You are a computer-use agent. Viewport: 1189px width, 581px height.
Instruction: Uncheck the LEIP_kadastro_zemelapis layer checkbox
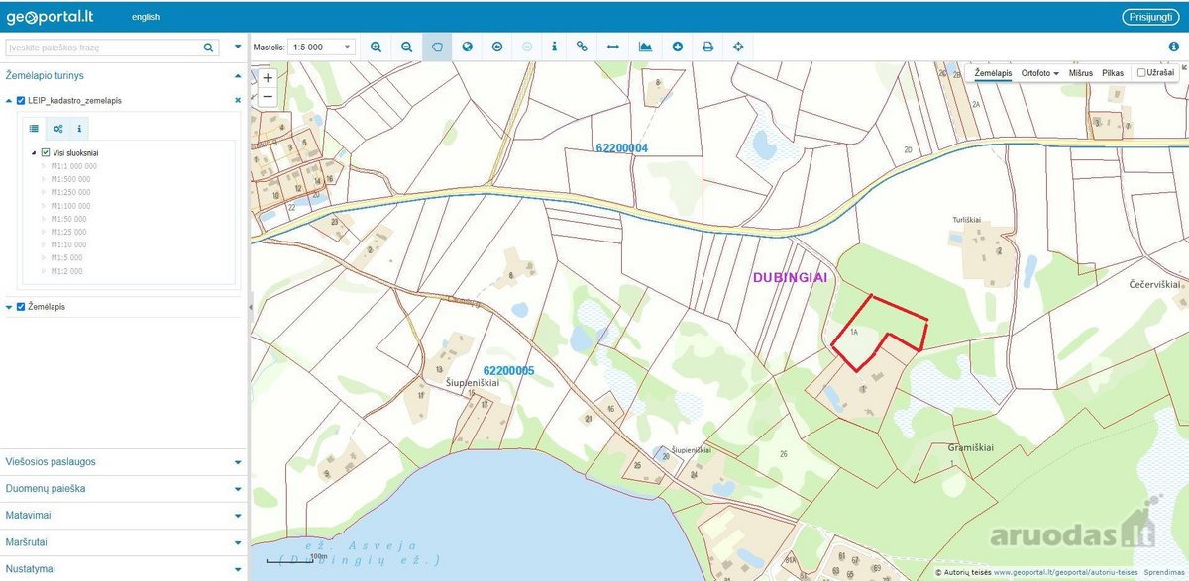tap(21, 100)
